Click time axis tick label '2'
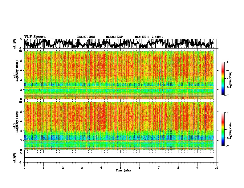The width and height of the screenshot is (244, 188). click(63, 168)
